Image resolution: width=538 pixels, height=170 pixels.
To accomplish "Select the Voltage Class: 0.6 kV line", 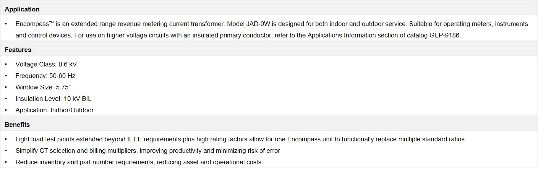I will (46, 64).
